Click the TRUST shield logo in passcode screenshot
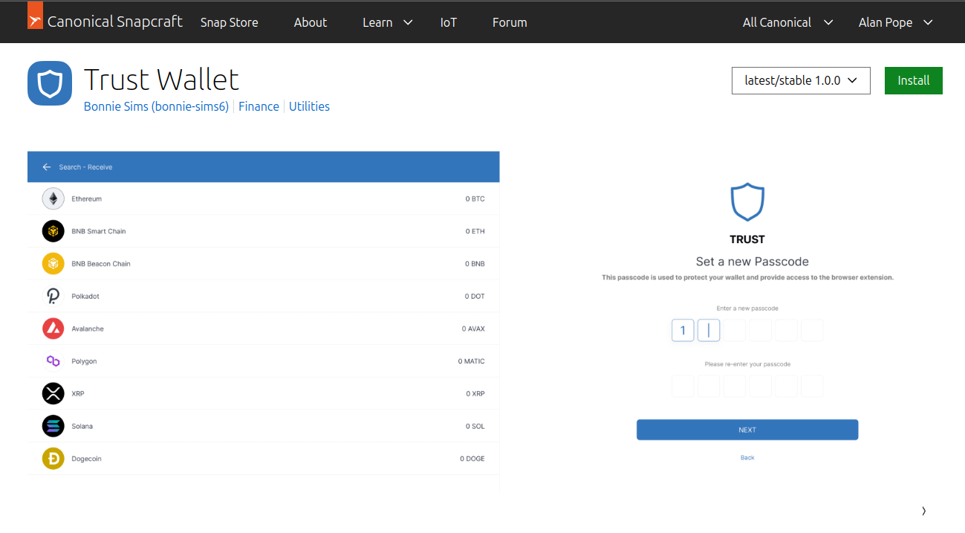The height and width of the screenshot is (533, 965). pos(747,202)
